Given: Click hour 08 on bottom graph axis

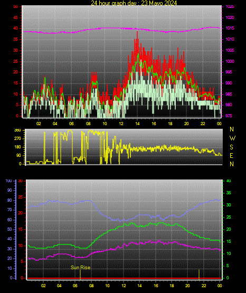Looking at the screenshot, I should pyautogui.click(x=91, y=286).
